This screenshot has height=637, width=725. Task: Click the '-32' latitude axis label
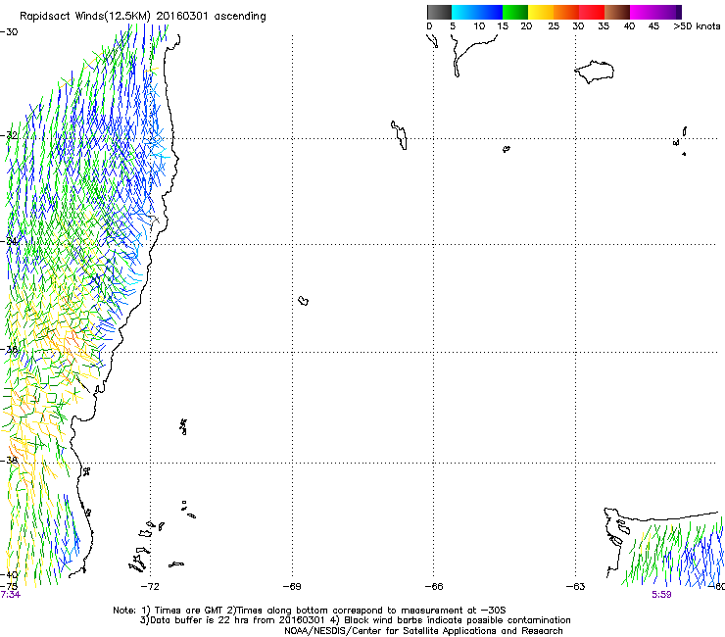coord(9,135)
